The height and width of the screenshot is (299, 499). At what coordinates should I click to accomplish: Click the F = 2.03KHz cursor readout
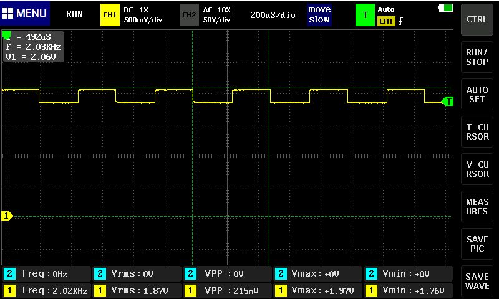pyautogui.click(x=34, y=47)
